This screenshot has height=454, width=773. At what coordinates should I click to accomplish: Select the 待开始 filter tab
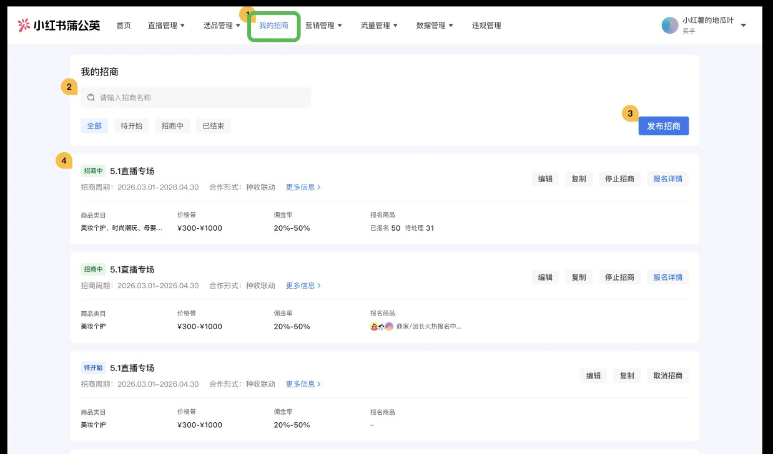coord(132,126)
